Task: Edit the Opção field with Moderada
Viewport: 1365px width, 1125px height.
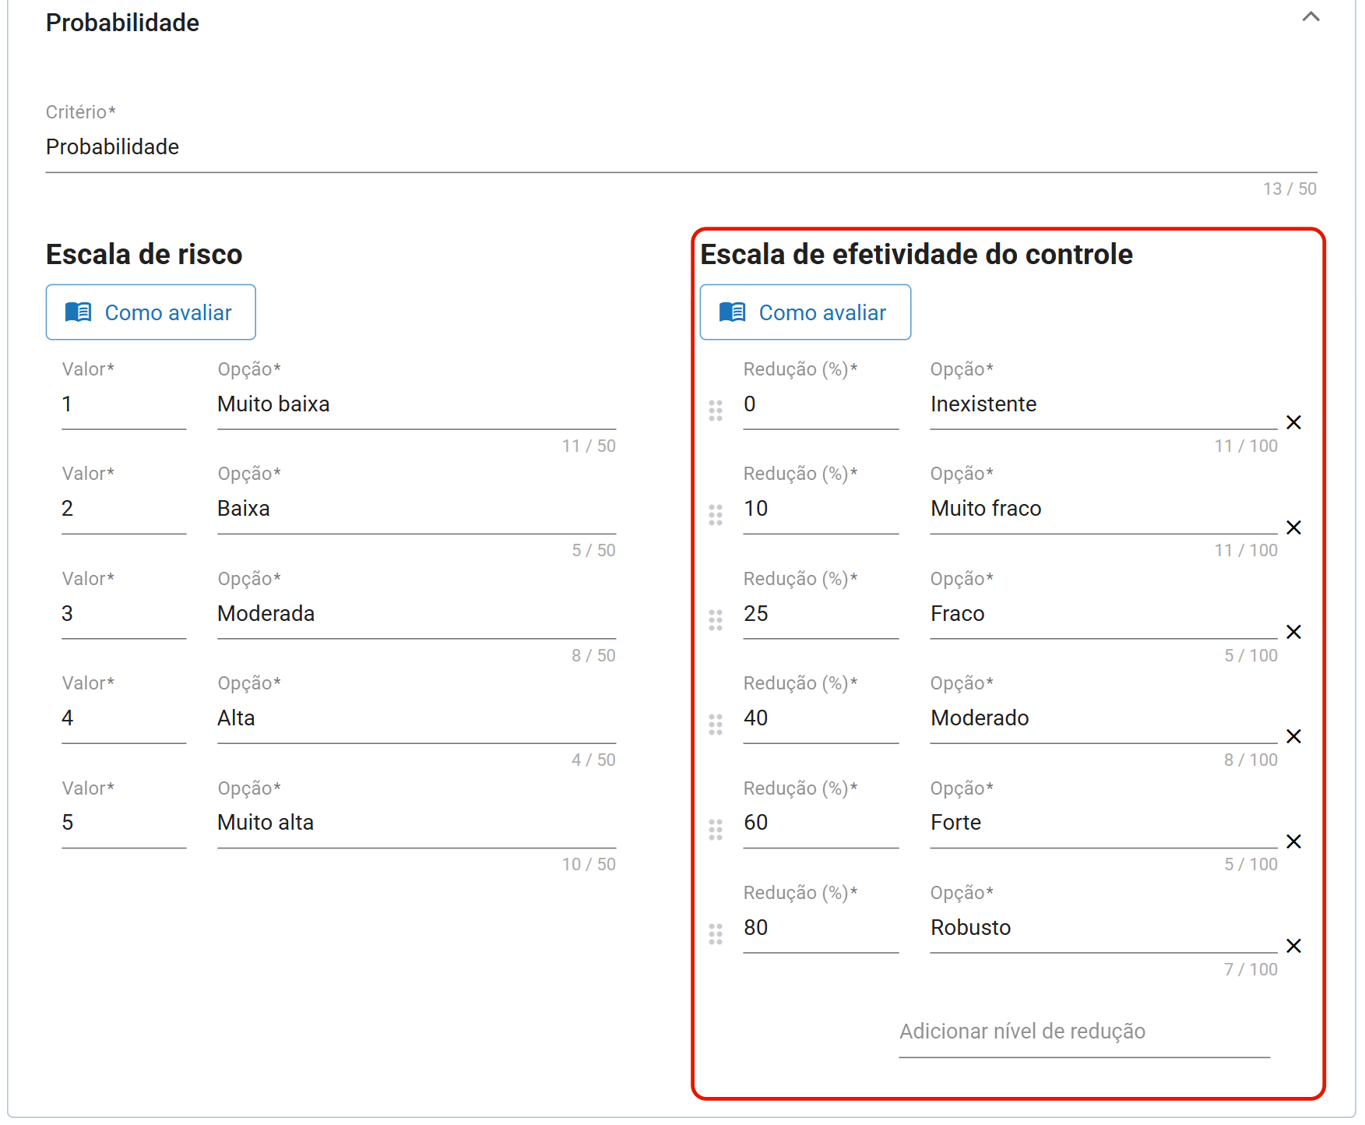Action: point(417,614)
